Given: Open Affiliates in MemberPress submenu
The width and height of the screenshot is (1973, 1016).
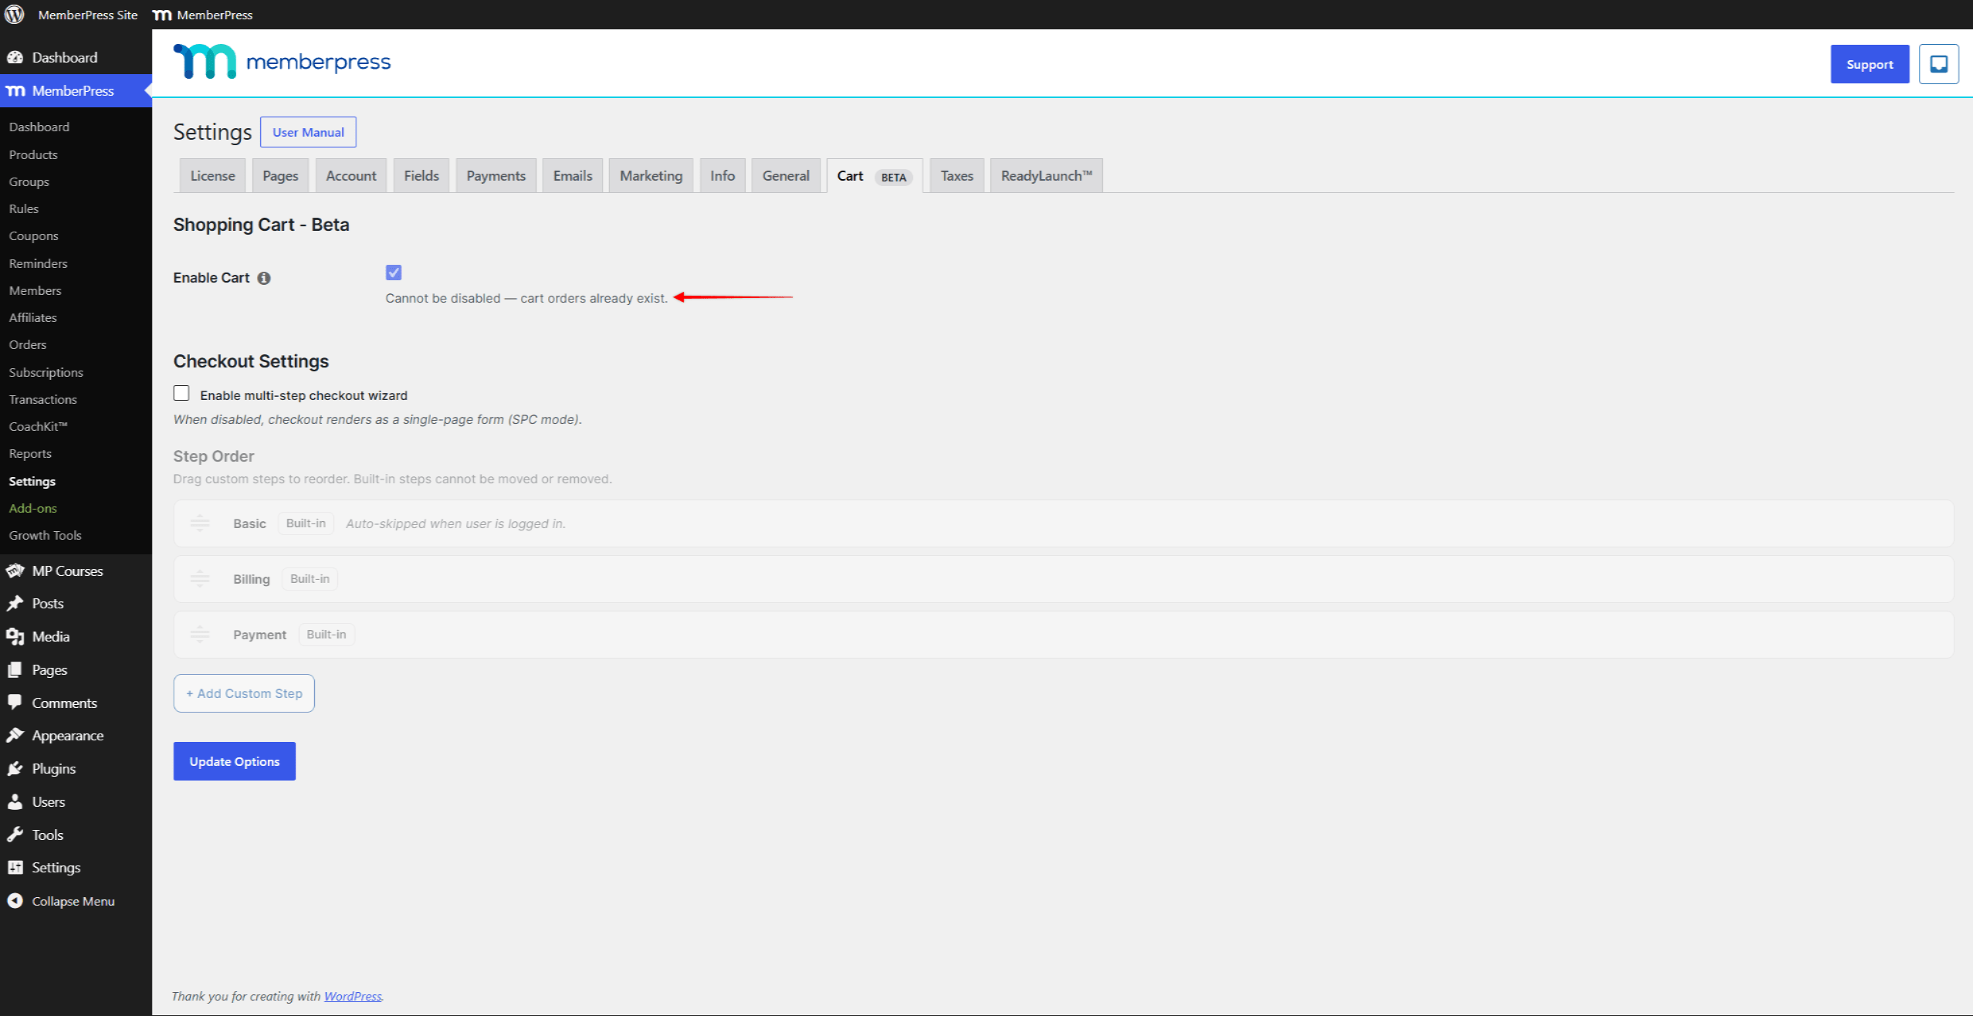Looking at the screenshot, I should 33,317.
